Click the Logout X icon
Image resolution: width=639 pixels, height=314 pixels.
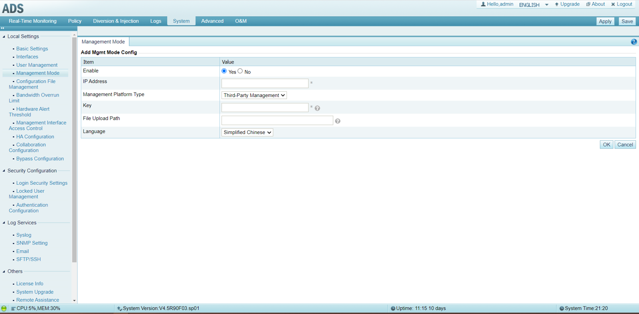click(x=613, y=4)
